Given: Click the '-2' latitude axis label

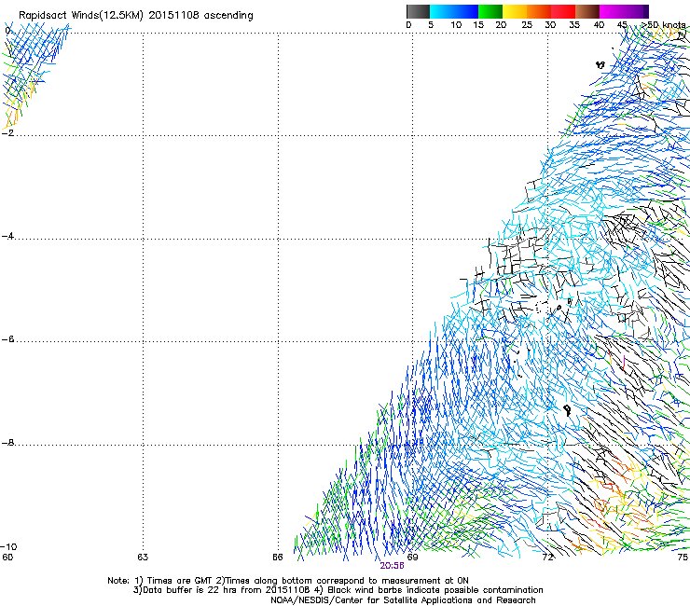Looking at the screenshot, I should tap(7, 132).
